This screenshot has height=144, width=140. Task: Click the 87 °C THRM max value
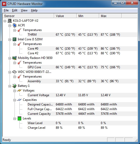coord(110,35)
